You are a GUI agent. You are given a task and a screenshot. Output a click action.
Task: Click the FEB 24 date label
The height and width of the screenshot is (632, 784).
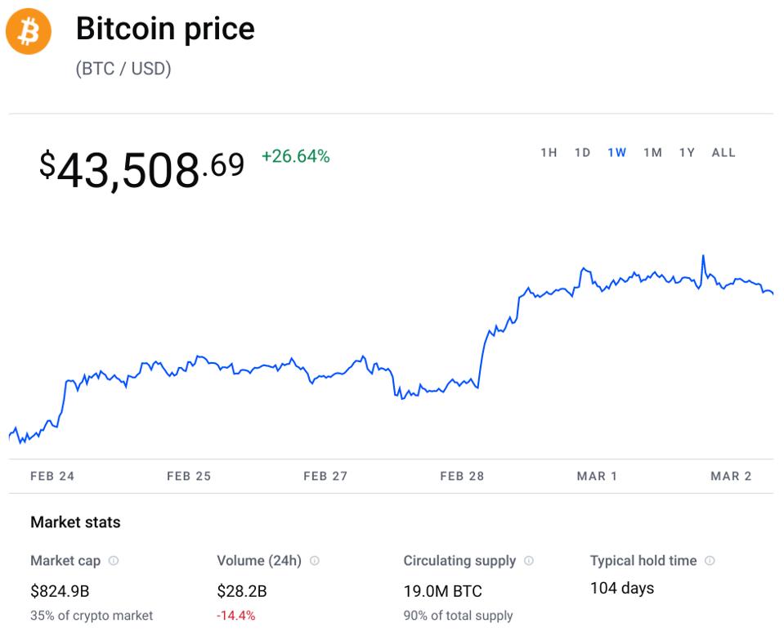coord(52,476)
